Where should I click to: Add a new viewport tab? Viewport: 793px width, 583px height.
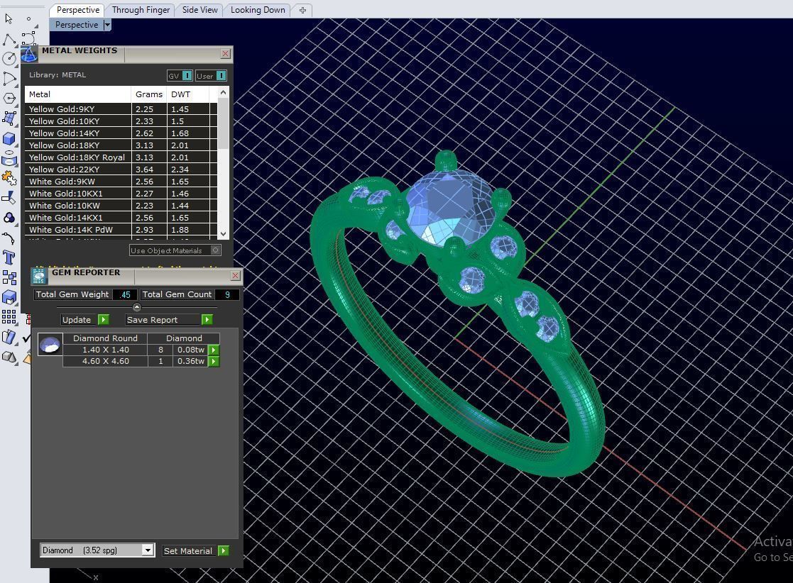pyautogui.click(x=302, y=10)
